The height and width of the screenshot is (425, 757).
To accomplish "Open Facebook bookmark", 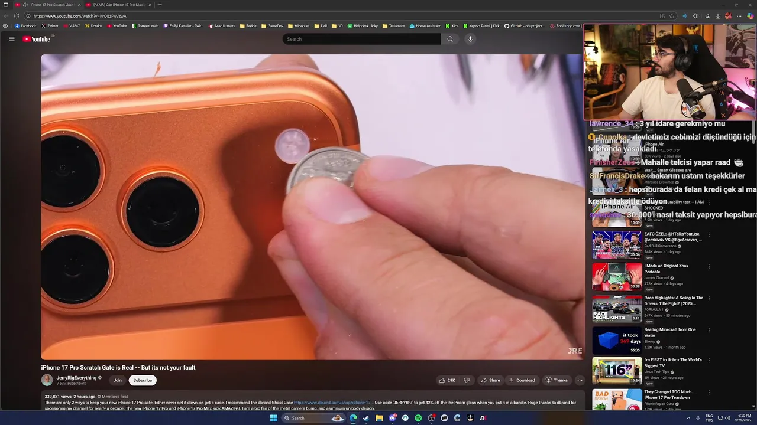I will (25, 26).
